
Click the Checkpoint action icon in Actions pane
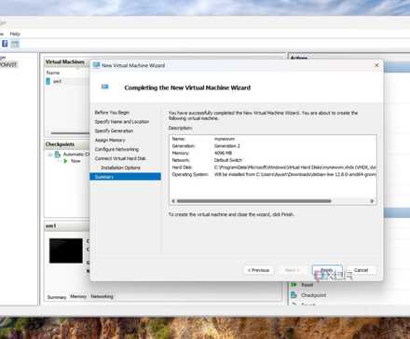[x=294, y=295]
